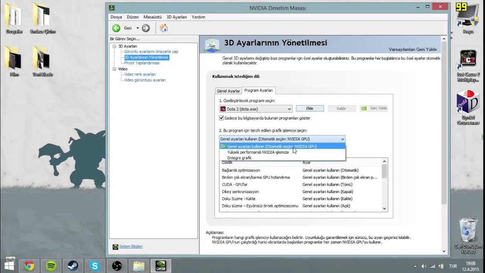This screenshot has height=273, width=485.
Task: Open OBS from the taskbar
Action: point(117,266)
